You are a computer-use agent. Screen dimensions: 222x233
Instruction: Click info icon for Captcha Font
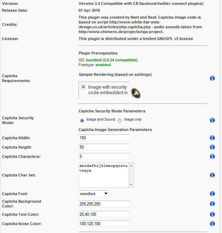tap(212, 194)
